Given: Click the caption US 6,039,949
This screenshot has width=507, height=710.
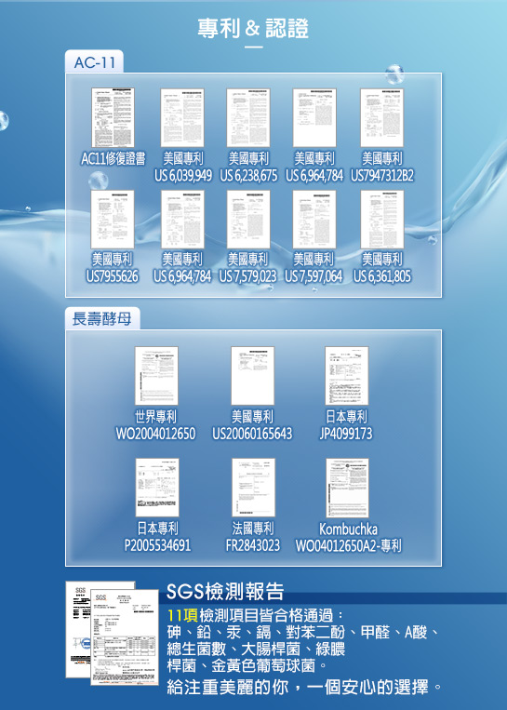Looking at the screenshot, I should [183, 176].
